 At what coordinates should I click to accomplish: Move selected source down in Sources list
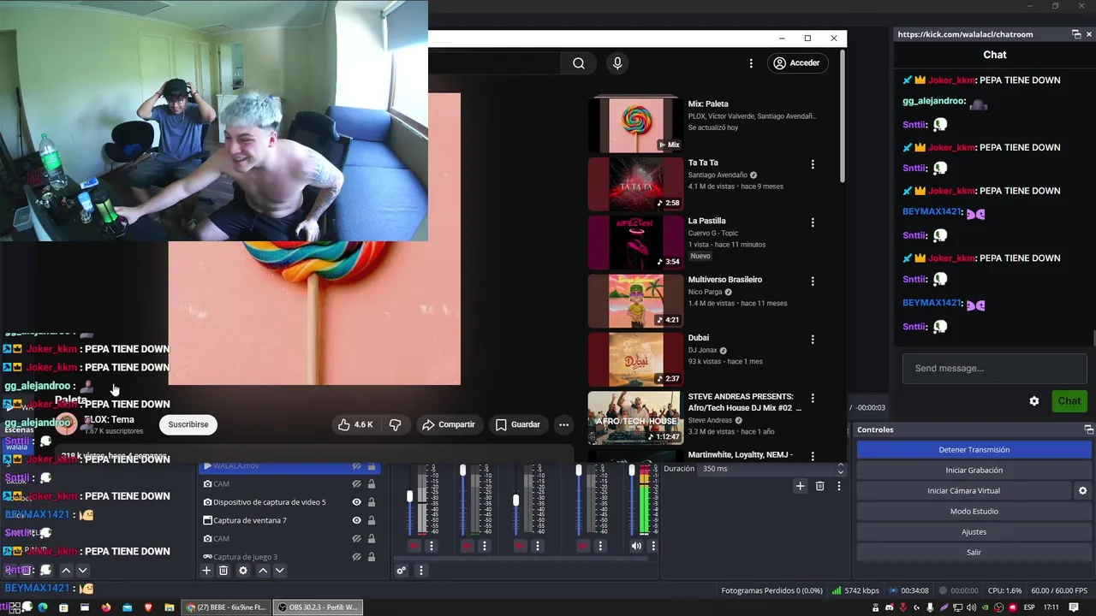coord(279,571)
